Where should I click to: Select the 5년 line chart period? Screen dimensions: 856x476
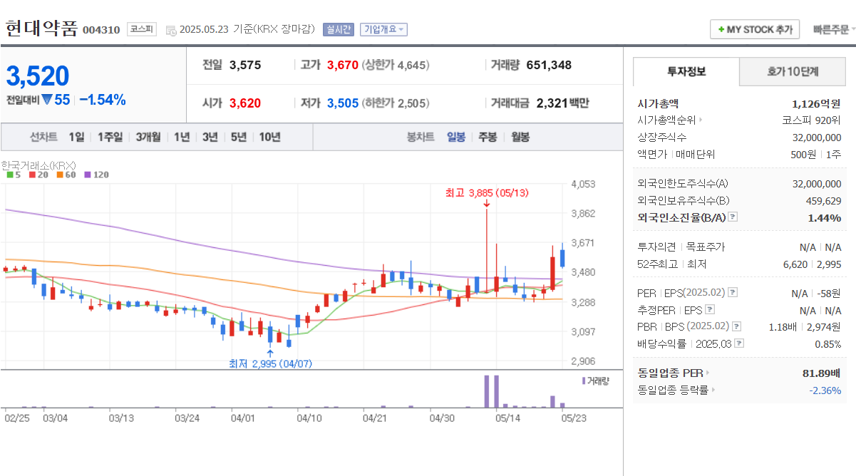(239, 137)
